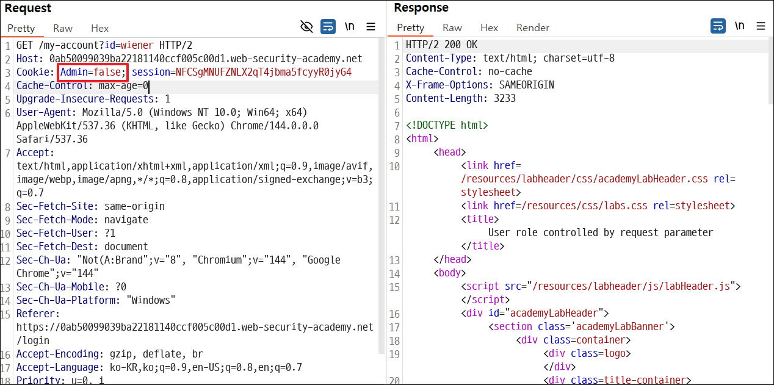Open Response pane hamburger options menu
Viewport: 774px width, 385px height.
coord(761,26)
